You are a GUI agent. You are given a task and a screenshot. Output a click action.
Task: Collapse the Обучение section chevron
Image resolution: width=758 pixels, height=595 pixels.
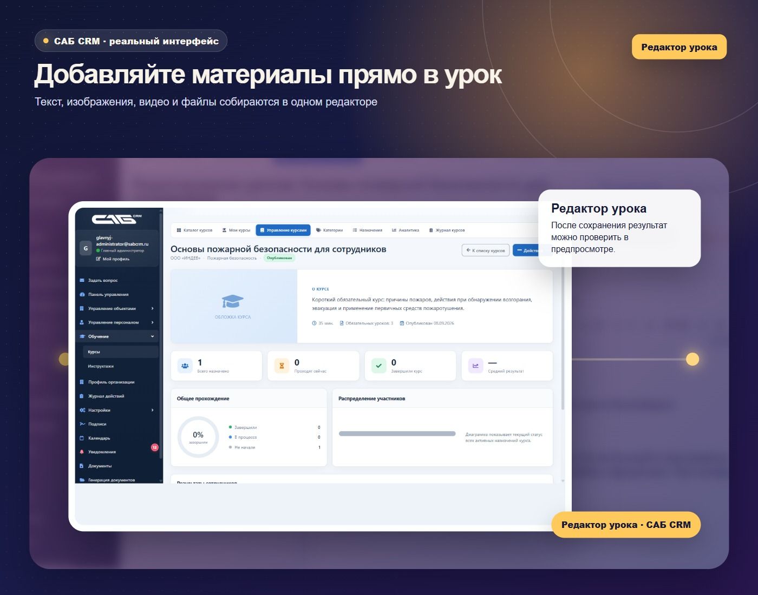pyautogui.click(x=152, y=336)
